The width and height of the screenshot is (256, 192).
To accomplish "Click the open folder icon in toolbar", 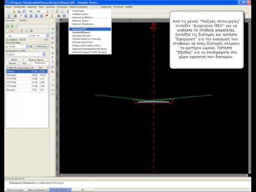I will (x=14, y=12).
